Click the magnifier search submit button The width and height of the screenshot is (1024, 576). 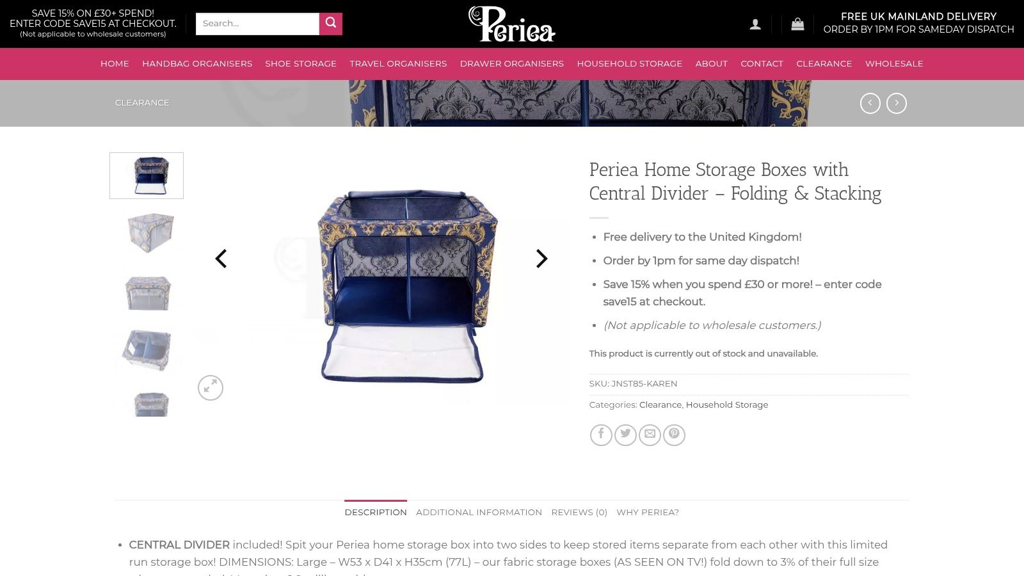tap(331, 24)
